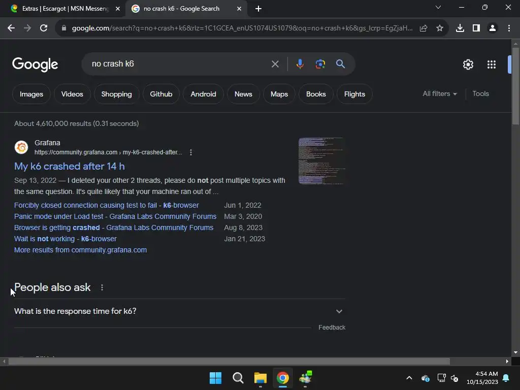The width and height of the screenshot is (520, 390).
Task: Open Chrome downloads
Action: pos(460,28)
